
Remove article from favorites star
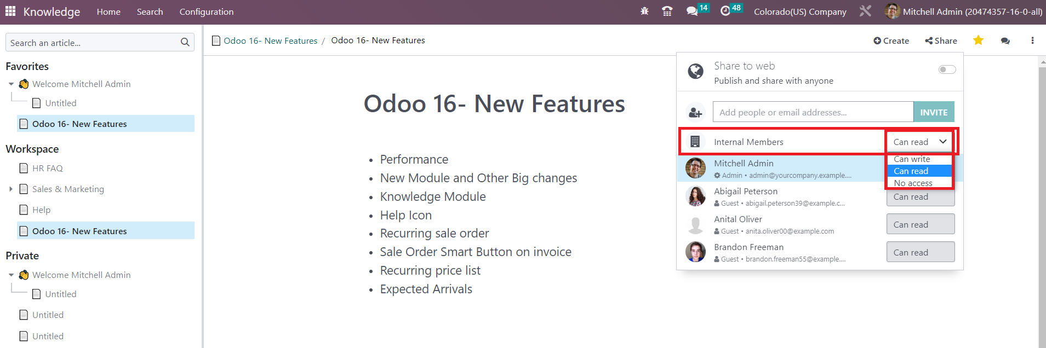(978, 40)
